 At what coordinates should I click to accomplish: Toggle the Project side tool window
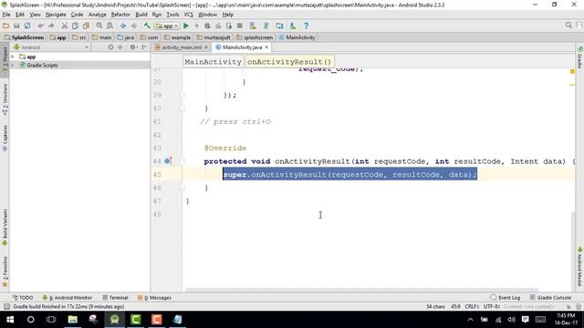coord(5,61)
